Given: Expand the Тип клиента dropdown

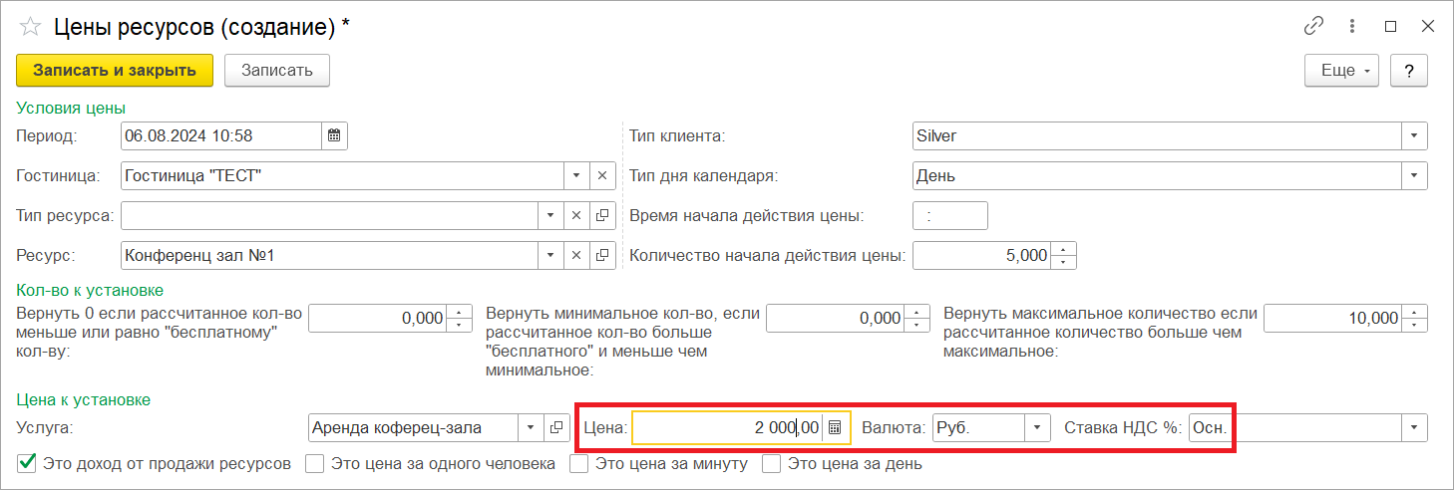Looking at the screenshot, I should tap(1415, 134).
